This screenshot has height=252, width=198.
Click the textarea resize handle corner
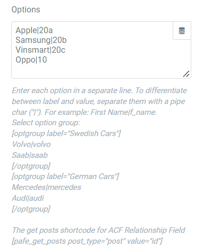(186, 74)
